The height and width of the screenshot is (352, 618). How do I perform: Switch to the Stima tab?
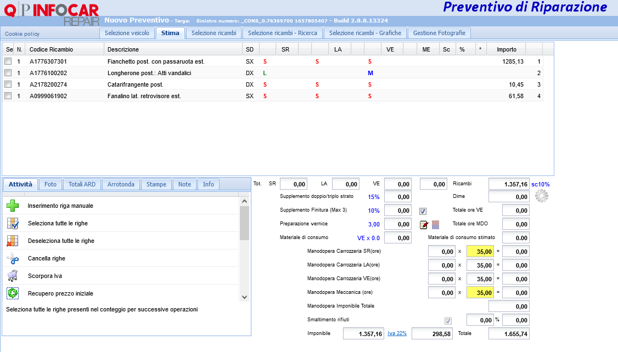[170, 33]
